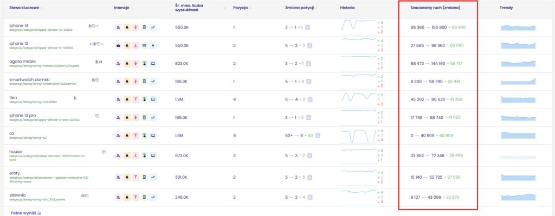The height and width of the screenshot is (216, 555).
Task: Click the copy icon beside iphone 13 pro
Action: (x=97, y=116)
